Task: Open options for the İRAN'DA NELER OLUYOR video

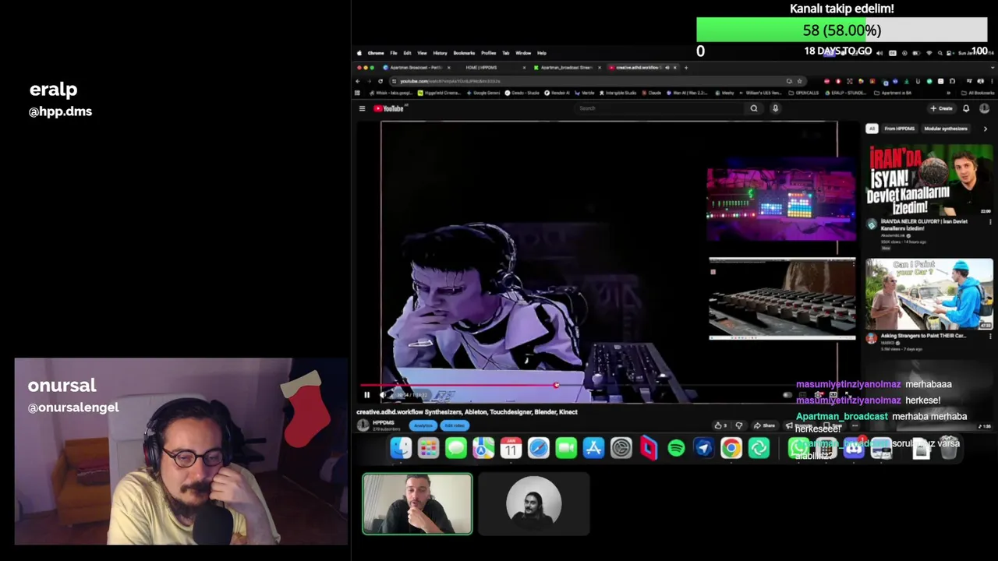Action: tap(990, 222)
